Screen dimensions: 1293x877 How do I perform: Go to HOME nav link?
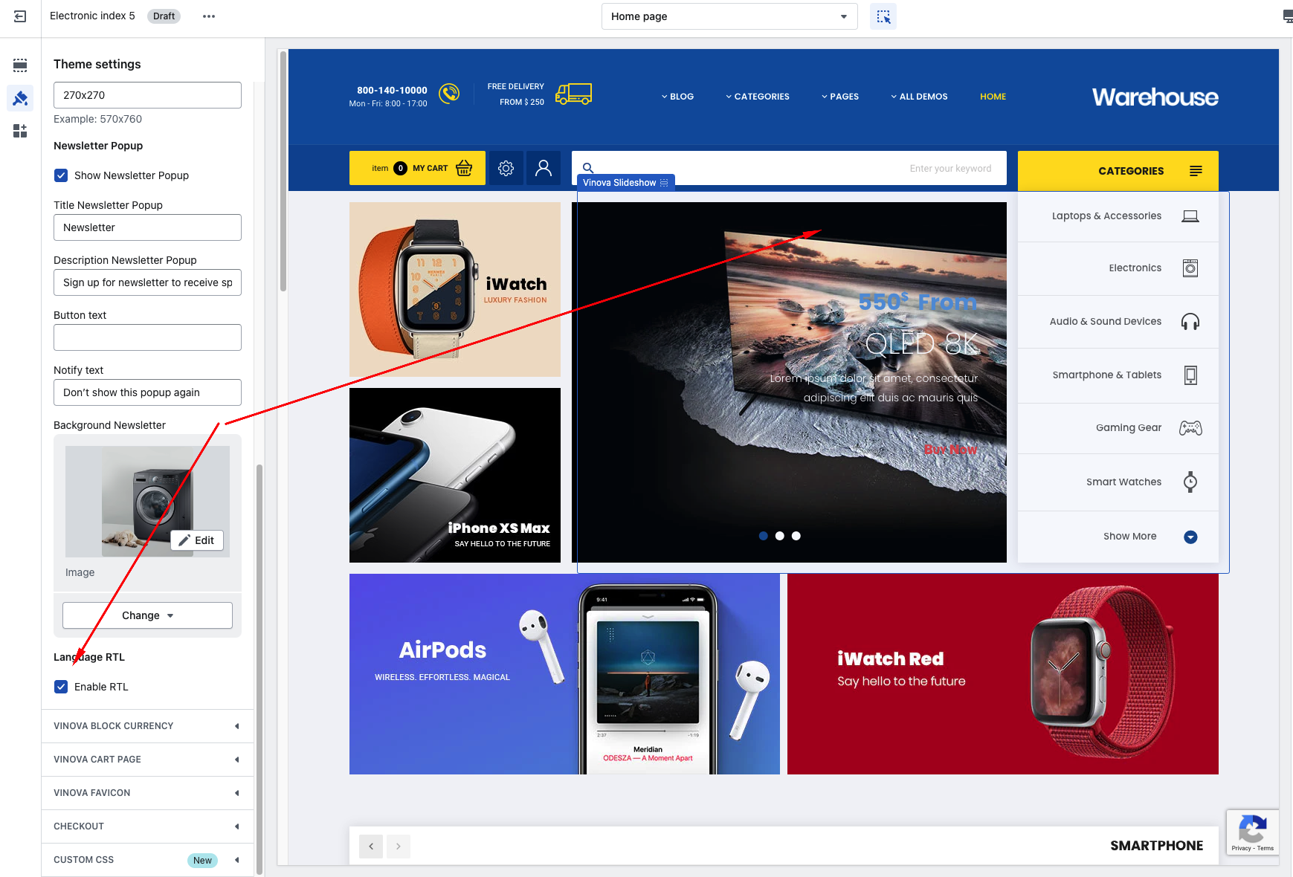click(993, 97)
